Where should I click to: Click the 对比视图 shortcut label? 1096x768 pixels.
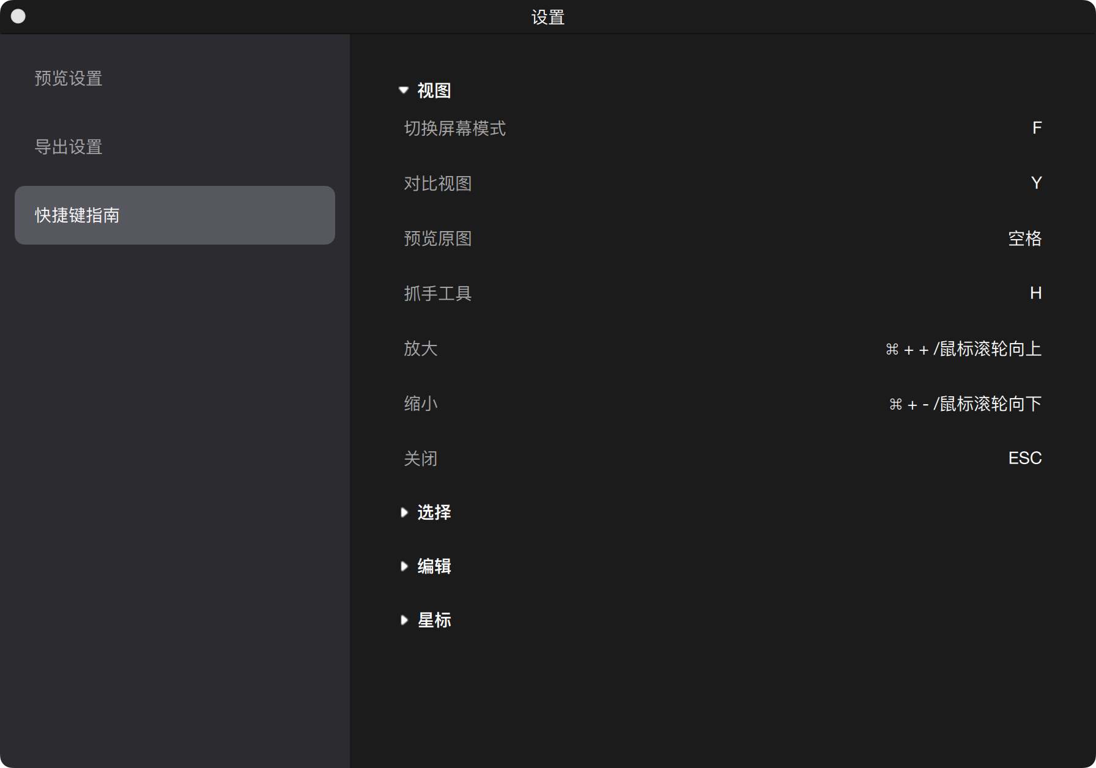(437, 183)
